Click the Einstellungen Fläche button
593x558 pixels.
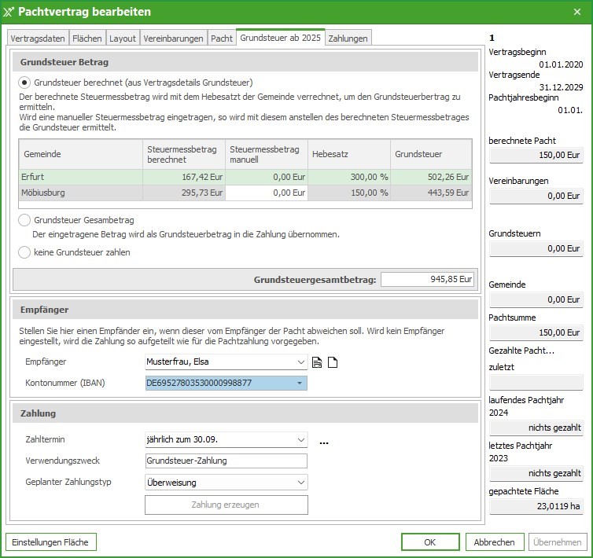(x=50, y=542)
